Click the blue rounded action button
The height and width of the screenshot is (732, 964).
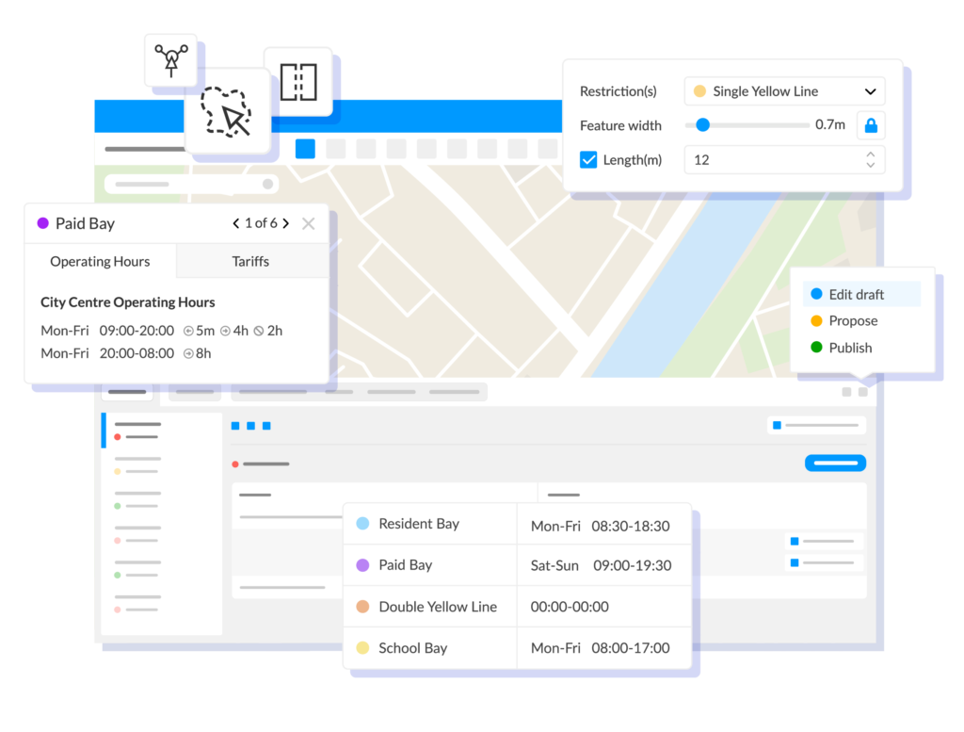click(x=835, y=463)
